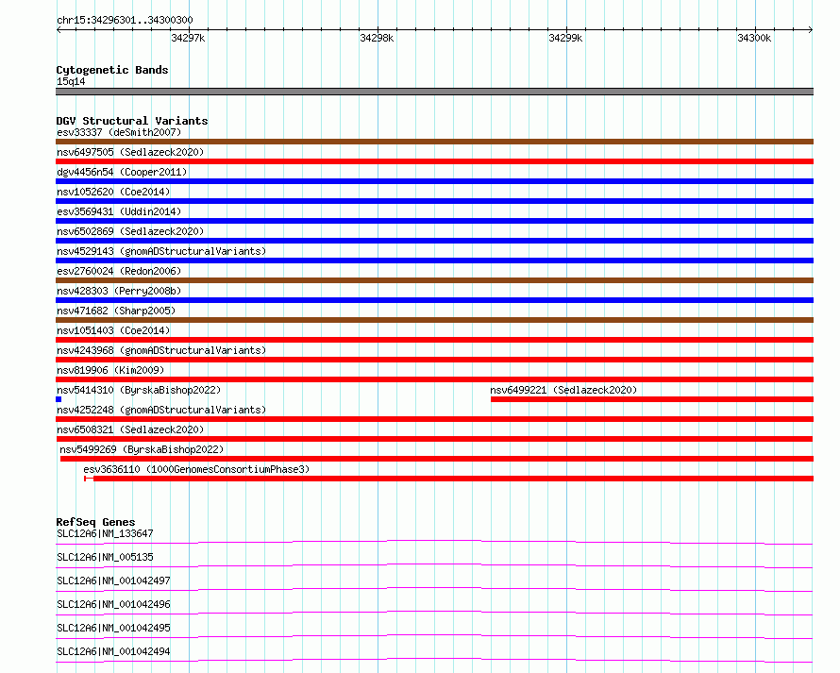Click the Cytogenetic Bands track title
Screen dimensions: 840x673
point(112,70)
